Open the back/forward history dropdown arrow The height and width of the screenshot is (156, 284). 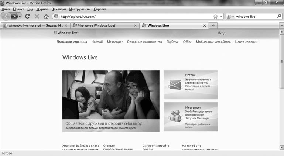pyautogui.click(x=20, y=16)
